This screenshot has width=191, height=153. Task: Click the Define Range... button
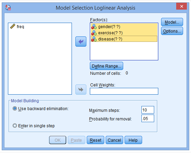106,66
